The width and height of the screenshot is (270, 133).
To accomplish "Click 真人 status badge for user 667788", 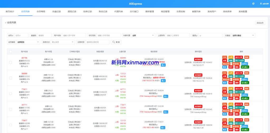I will (163, 65).
